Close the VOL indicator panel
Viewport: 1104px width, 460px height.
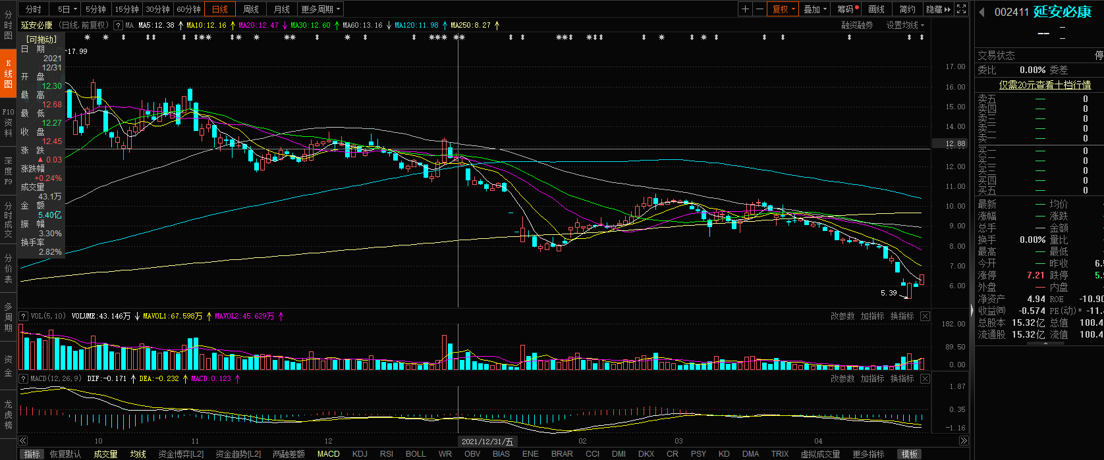pos(925,317)
